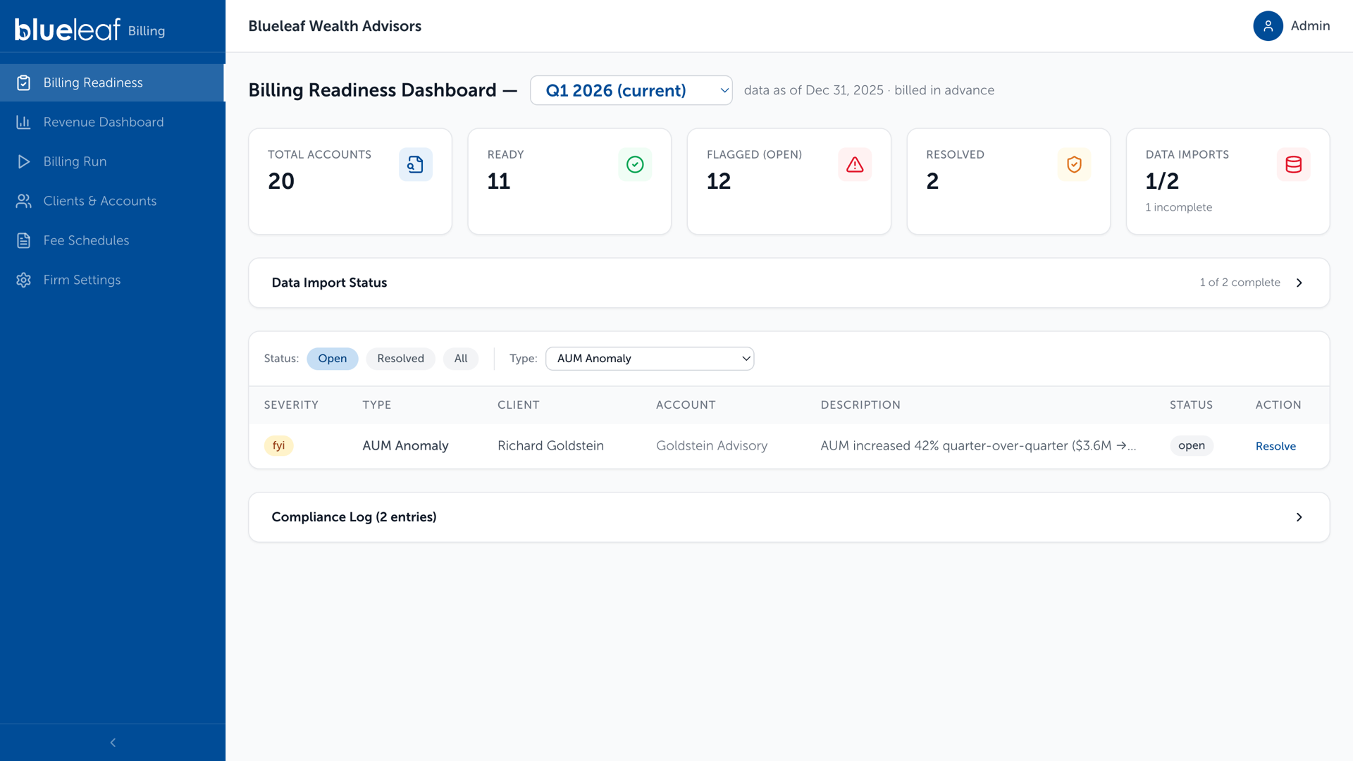The height and width of the screenshot is (761, 1353).
Task: Click the Total Accounts file search icon
Action: click(416, 164)
